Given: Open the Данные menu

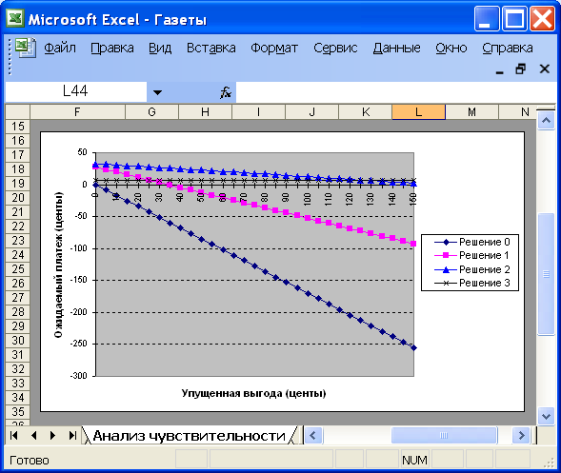Looking at the screenshot, I should click(x=397, y=48).
